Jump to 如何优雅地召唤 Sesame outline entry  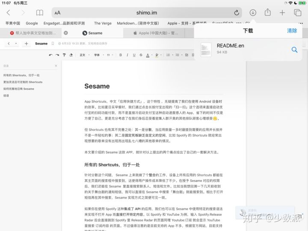tap(19, 89)
